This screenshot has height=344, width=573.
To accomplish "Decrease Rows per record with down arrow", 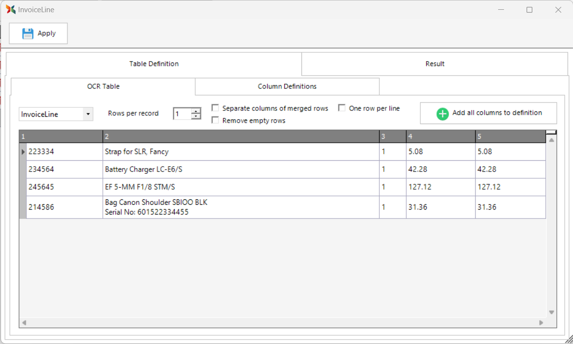I will [196, 117].
